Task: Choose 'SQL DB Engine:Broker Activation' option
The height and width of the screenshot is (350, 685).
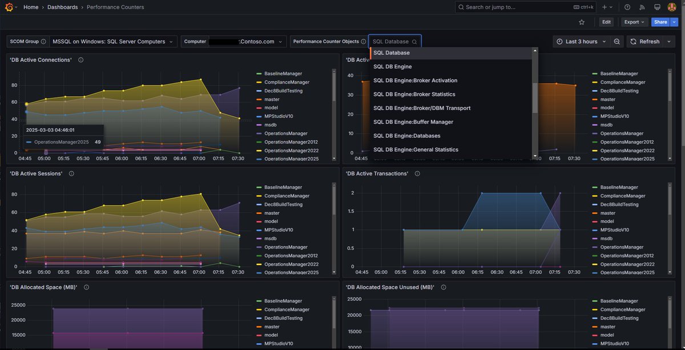Action: tap(451, 80)
